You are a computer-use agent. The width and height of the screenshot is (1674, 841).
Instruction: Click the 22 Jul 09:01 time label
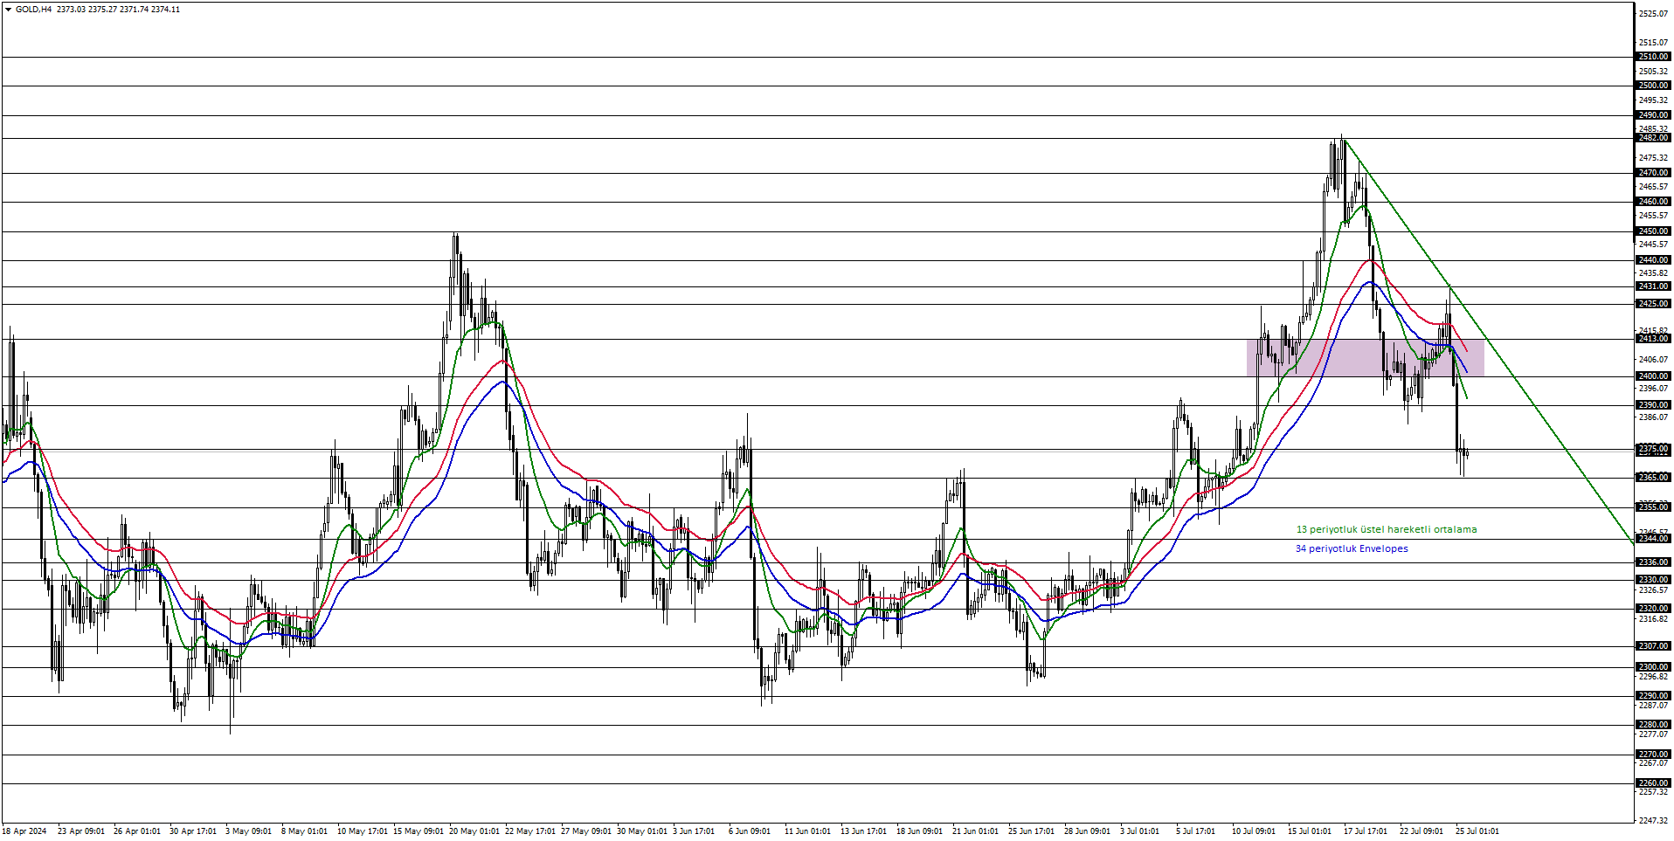tap(1422, 831)
